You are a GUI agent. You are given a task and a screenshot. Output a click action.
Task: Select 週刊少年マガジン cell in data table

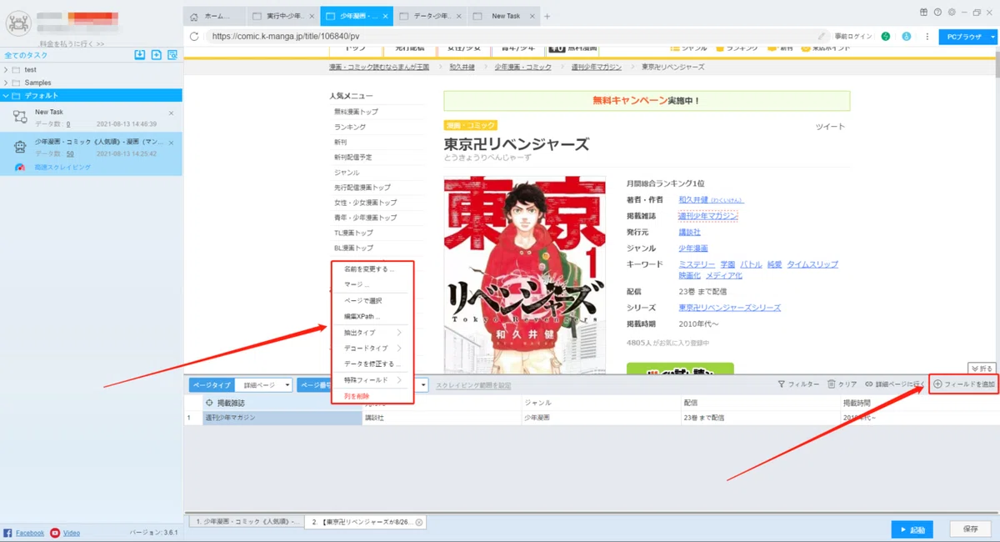[282, 418]
